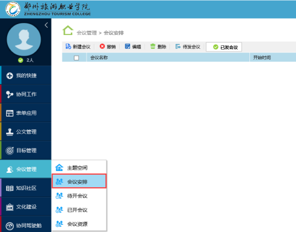Click the 编辑 edit toolbar icon

[127, 47]
